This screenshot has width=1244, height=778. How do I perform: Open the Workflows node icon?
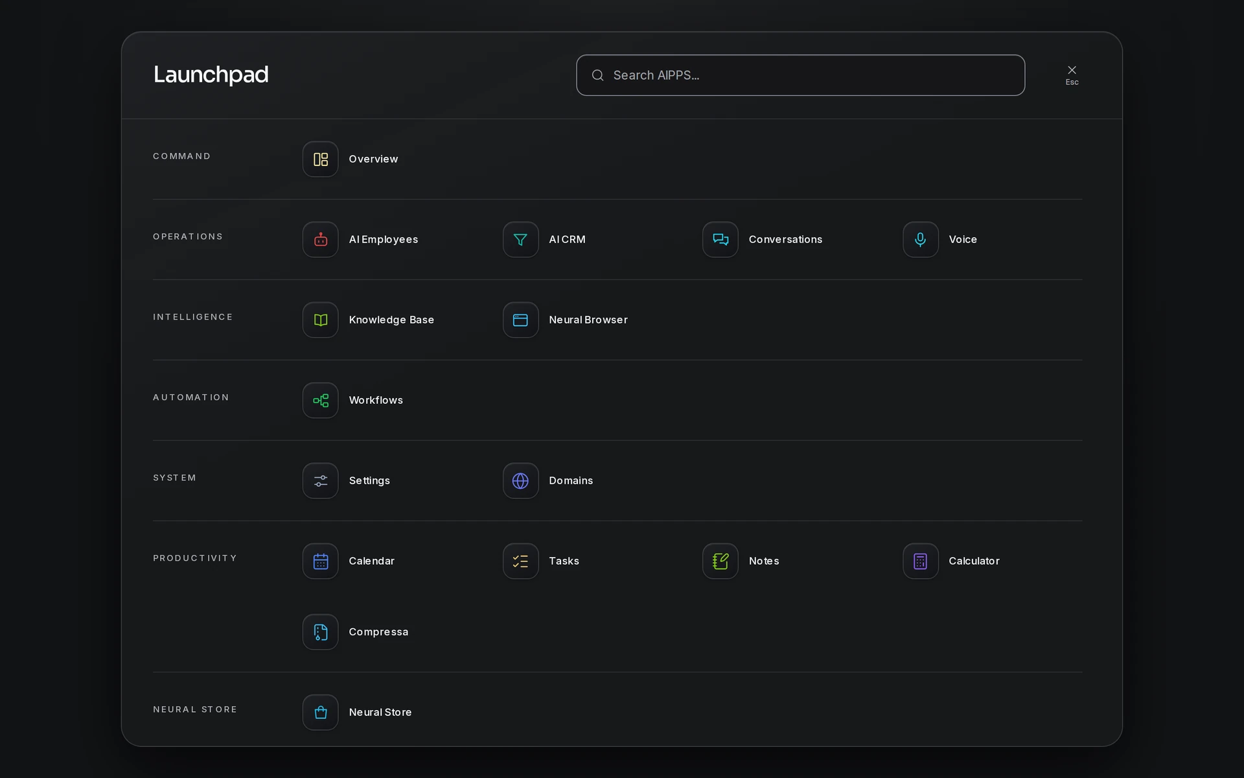pyautogui.click(x=320, y=400)
